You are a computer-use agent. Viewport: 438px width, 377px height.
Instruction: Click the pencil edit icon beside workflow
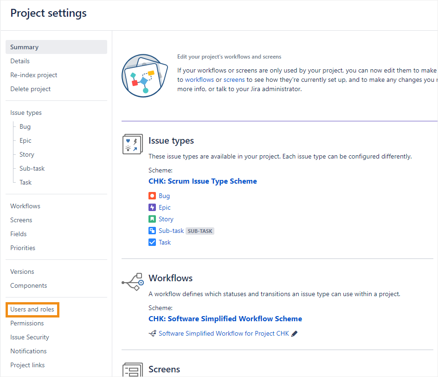click(294, 333)
